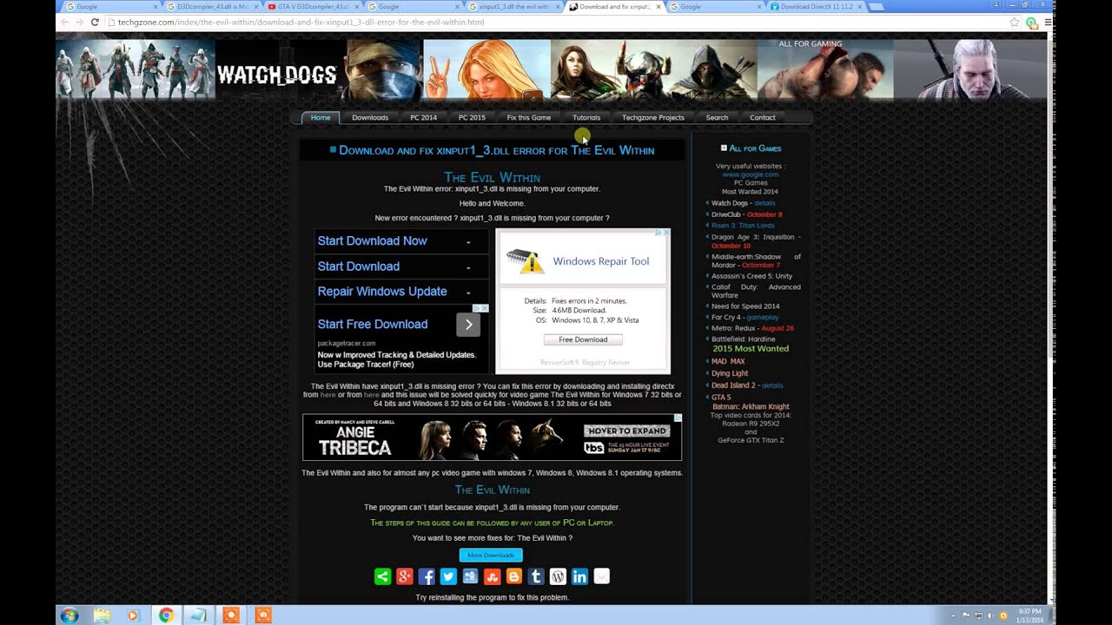
Task: Click the arrow icon next to Start Free Download
Action: 468,325
